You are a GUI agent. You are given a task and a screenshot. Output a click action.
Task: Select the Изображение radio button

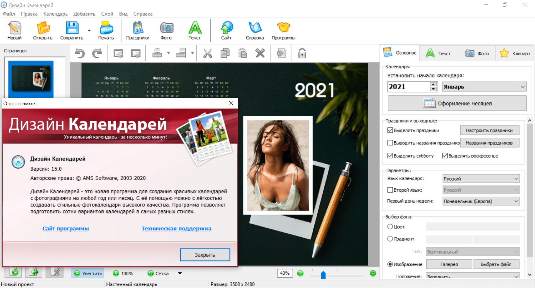coord(390,264)
